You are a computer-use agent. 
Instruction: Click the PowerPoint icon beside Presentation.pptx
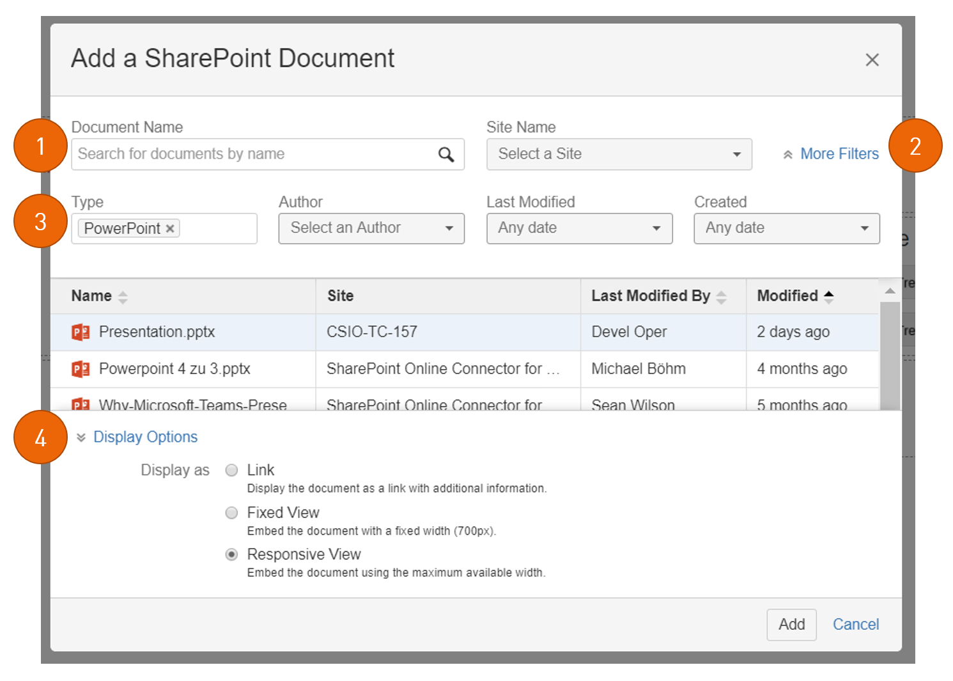(x=81, y=332)
